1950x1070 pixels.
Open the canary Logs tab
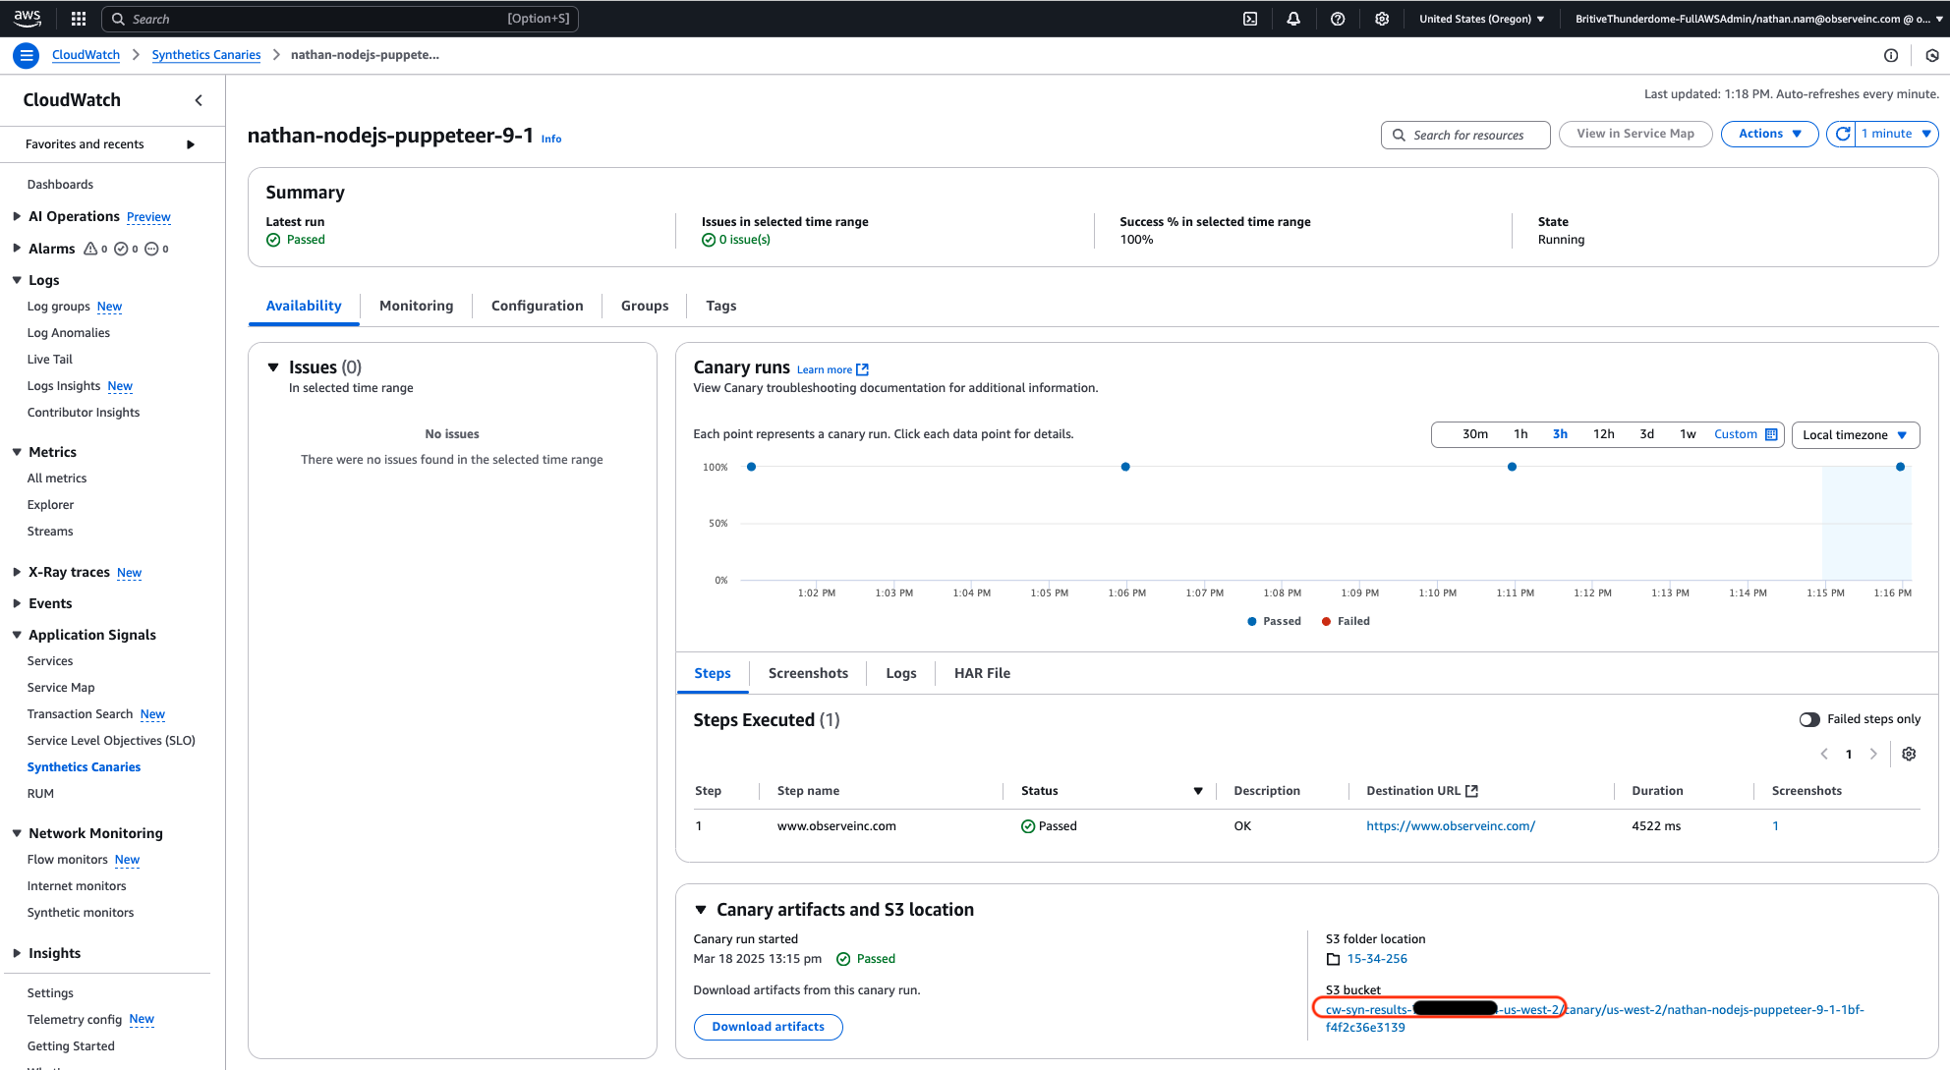(901, 673)
